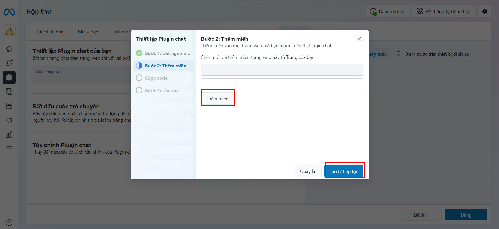Go to the Home icon in sidebar

(x=9, y=49)
